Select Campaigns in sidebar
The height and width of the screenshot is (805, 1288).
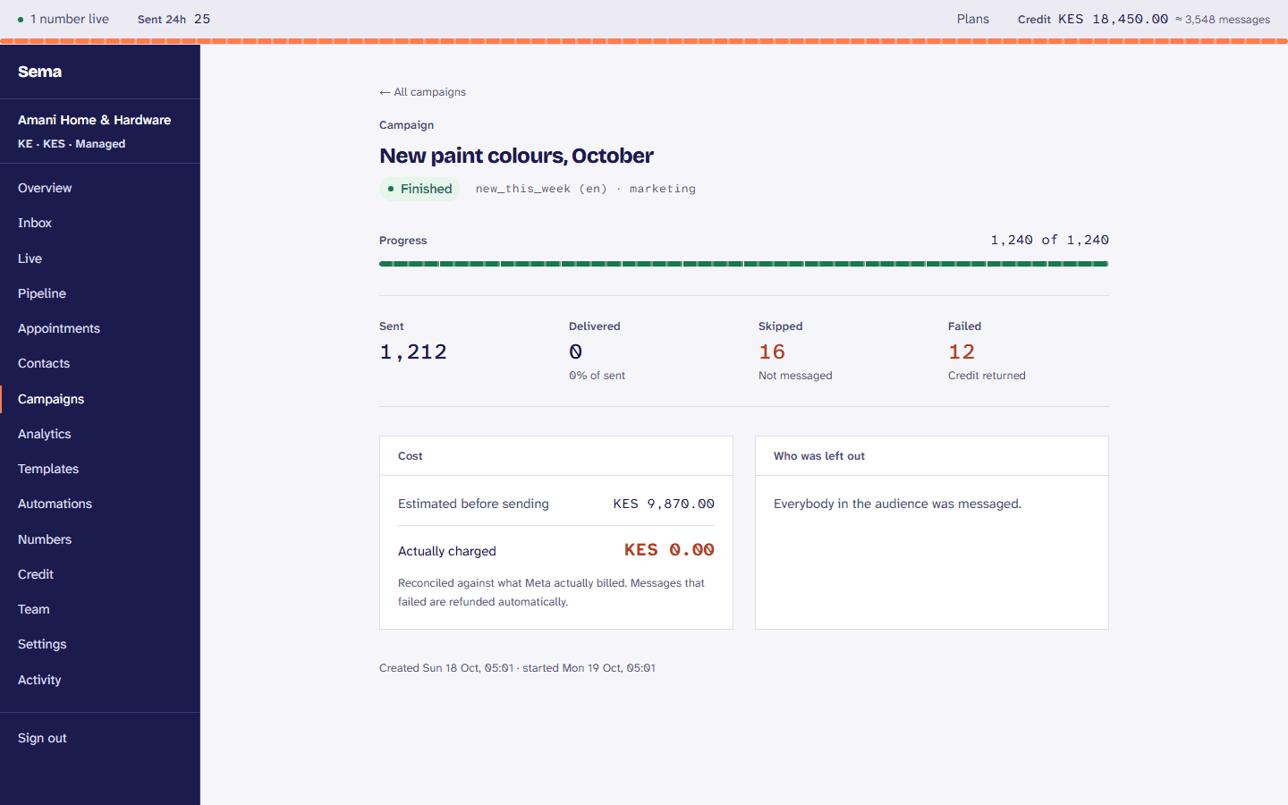click(51, 399)
